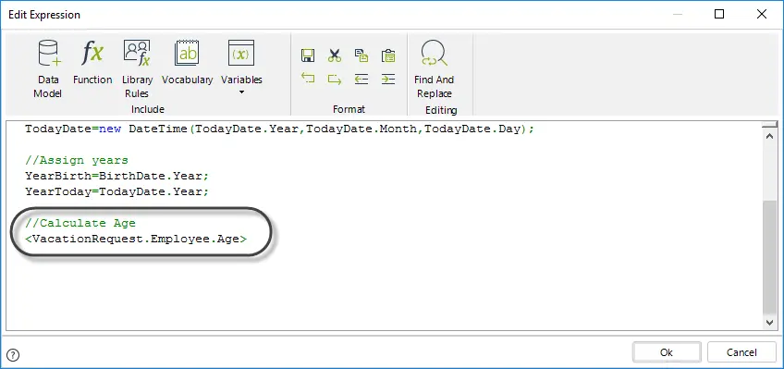Click the line 'YearBirth=BirthDate.Year;'
Screen dimensions: 784x369
(x=117, y=176)
